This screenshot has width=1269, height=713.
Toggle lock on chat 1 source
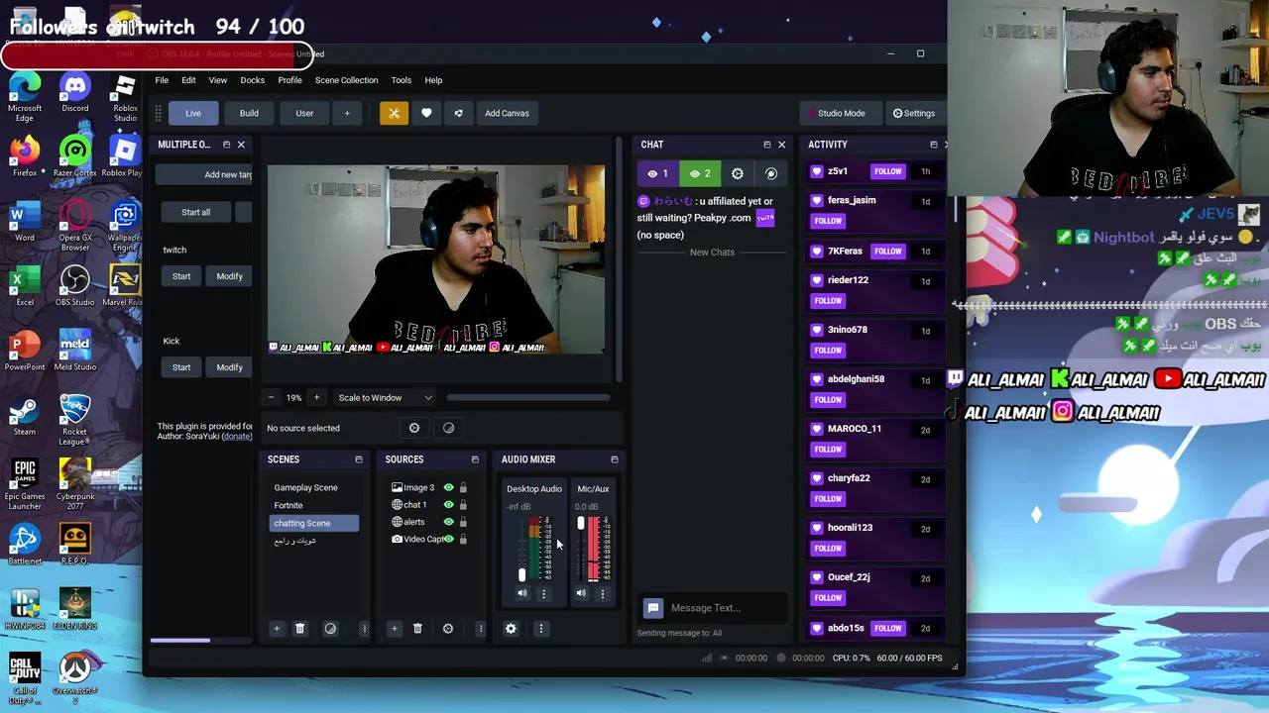click(463, 505)
